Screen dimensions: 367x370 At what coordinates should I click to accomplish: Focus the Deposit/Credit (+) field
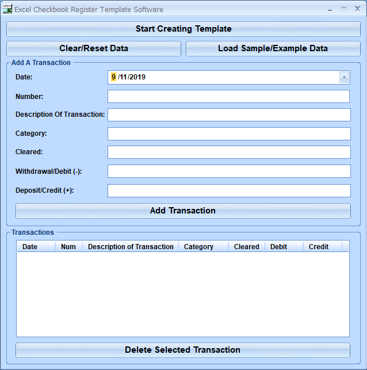tap(229, 190)
